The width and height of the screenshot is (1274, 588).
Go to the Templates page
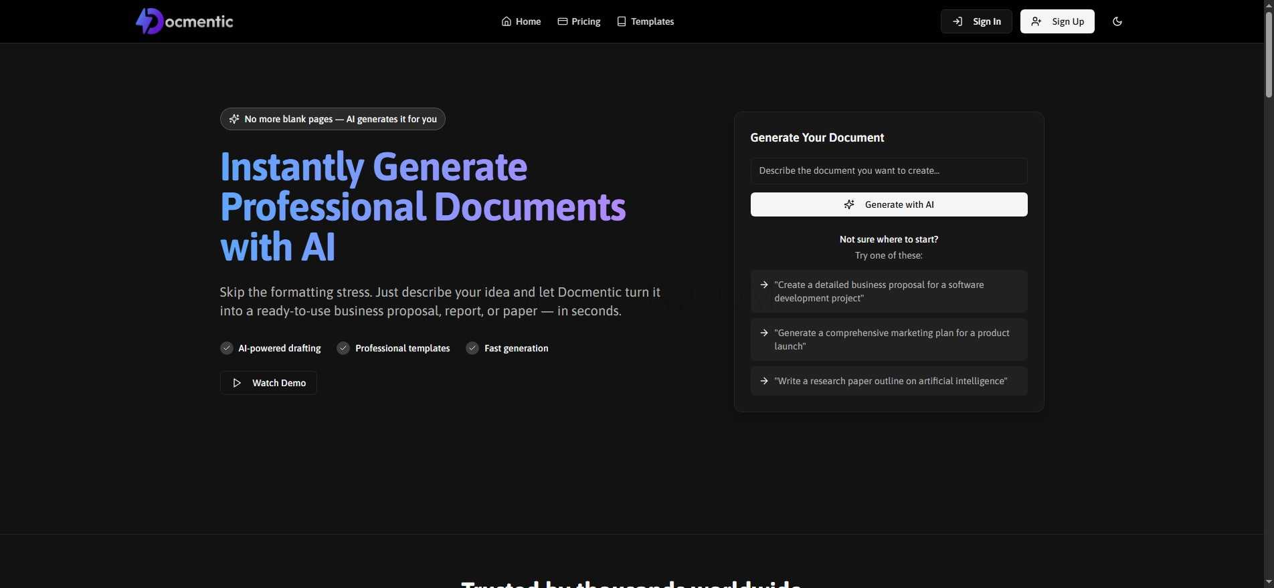coord(652,21)
